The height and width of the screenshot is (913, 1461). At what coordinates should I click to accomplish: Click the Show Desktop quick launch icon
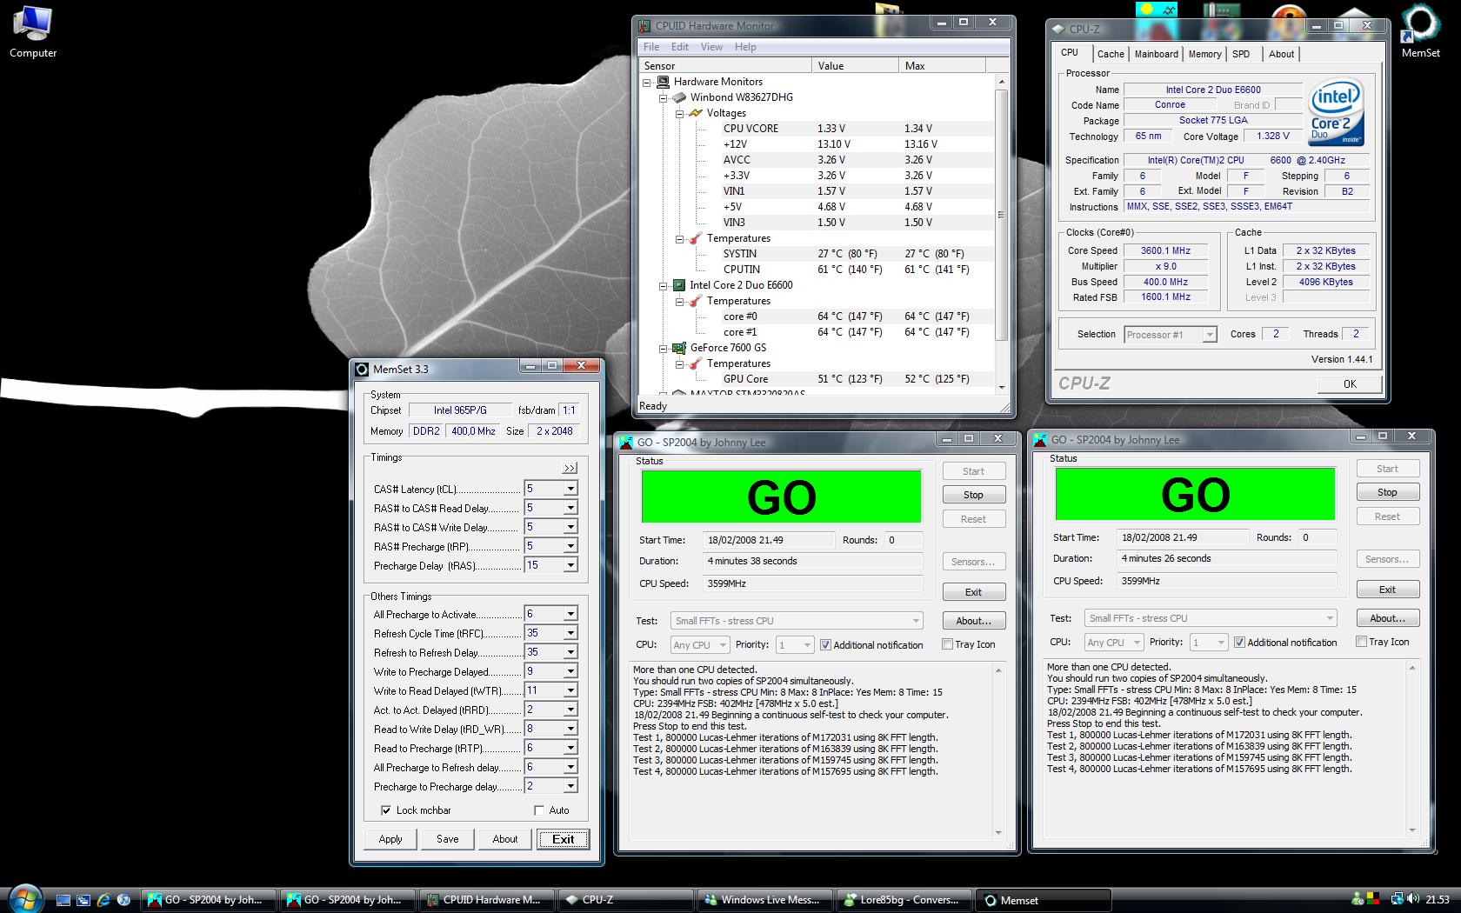pyautogui.click(x=63, y=900)
